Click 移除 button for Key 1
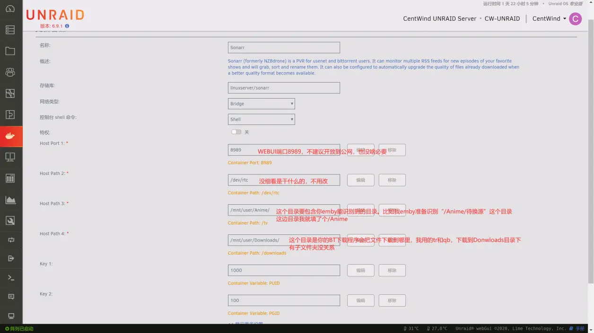Viewport: 594px width, 333px height. click(x=392, y=270)
